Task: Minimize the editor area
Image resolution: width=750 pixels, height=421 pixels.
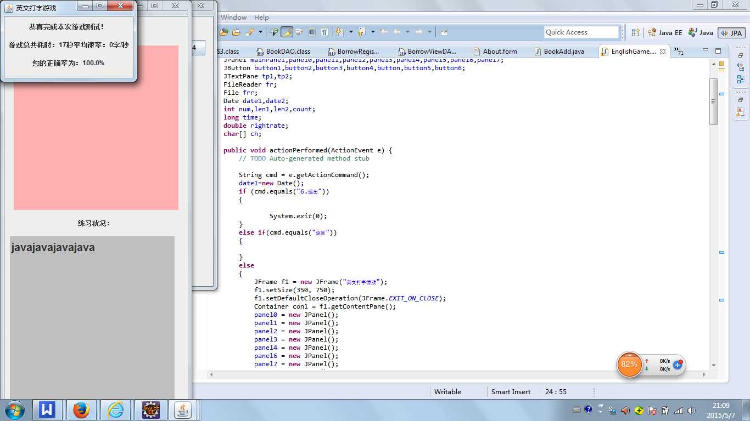Action: pos(706,50)
